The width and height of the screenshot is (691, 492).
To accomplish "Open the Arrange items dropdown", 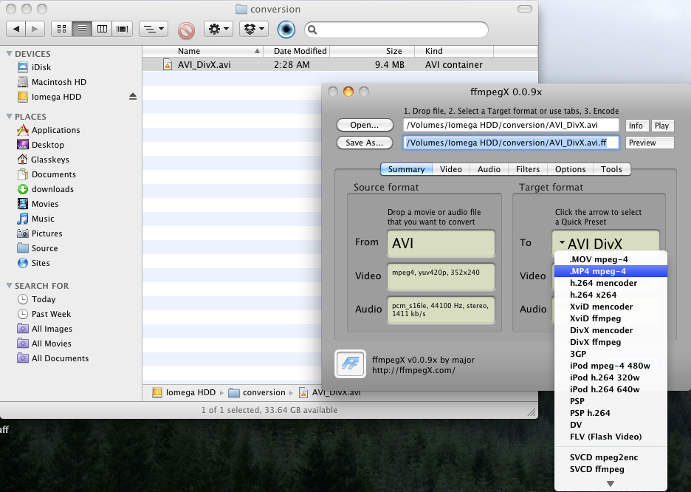I will pos(154,30).
